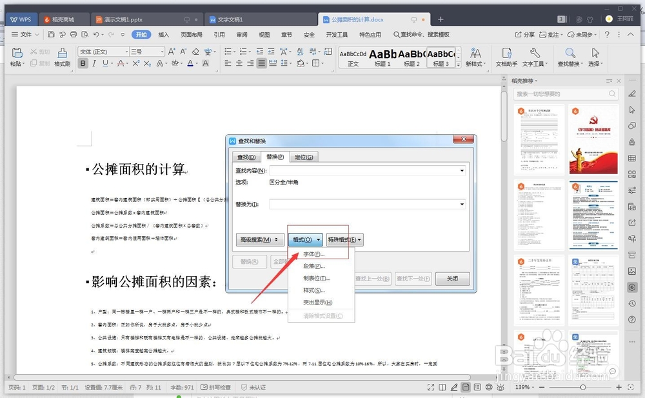Open the eye protection mode icon
Viewport: 645px width, 398px height.
501,387
